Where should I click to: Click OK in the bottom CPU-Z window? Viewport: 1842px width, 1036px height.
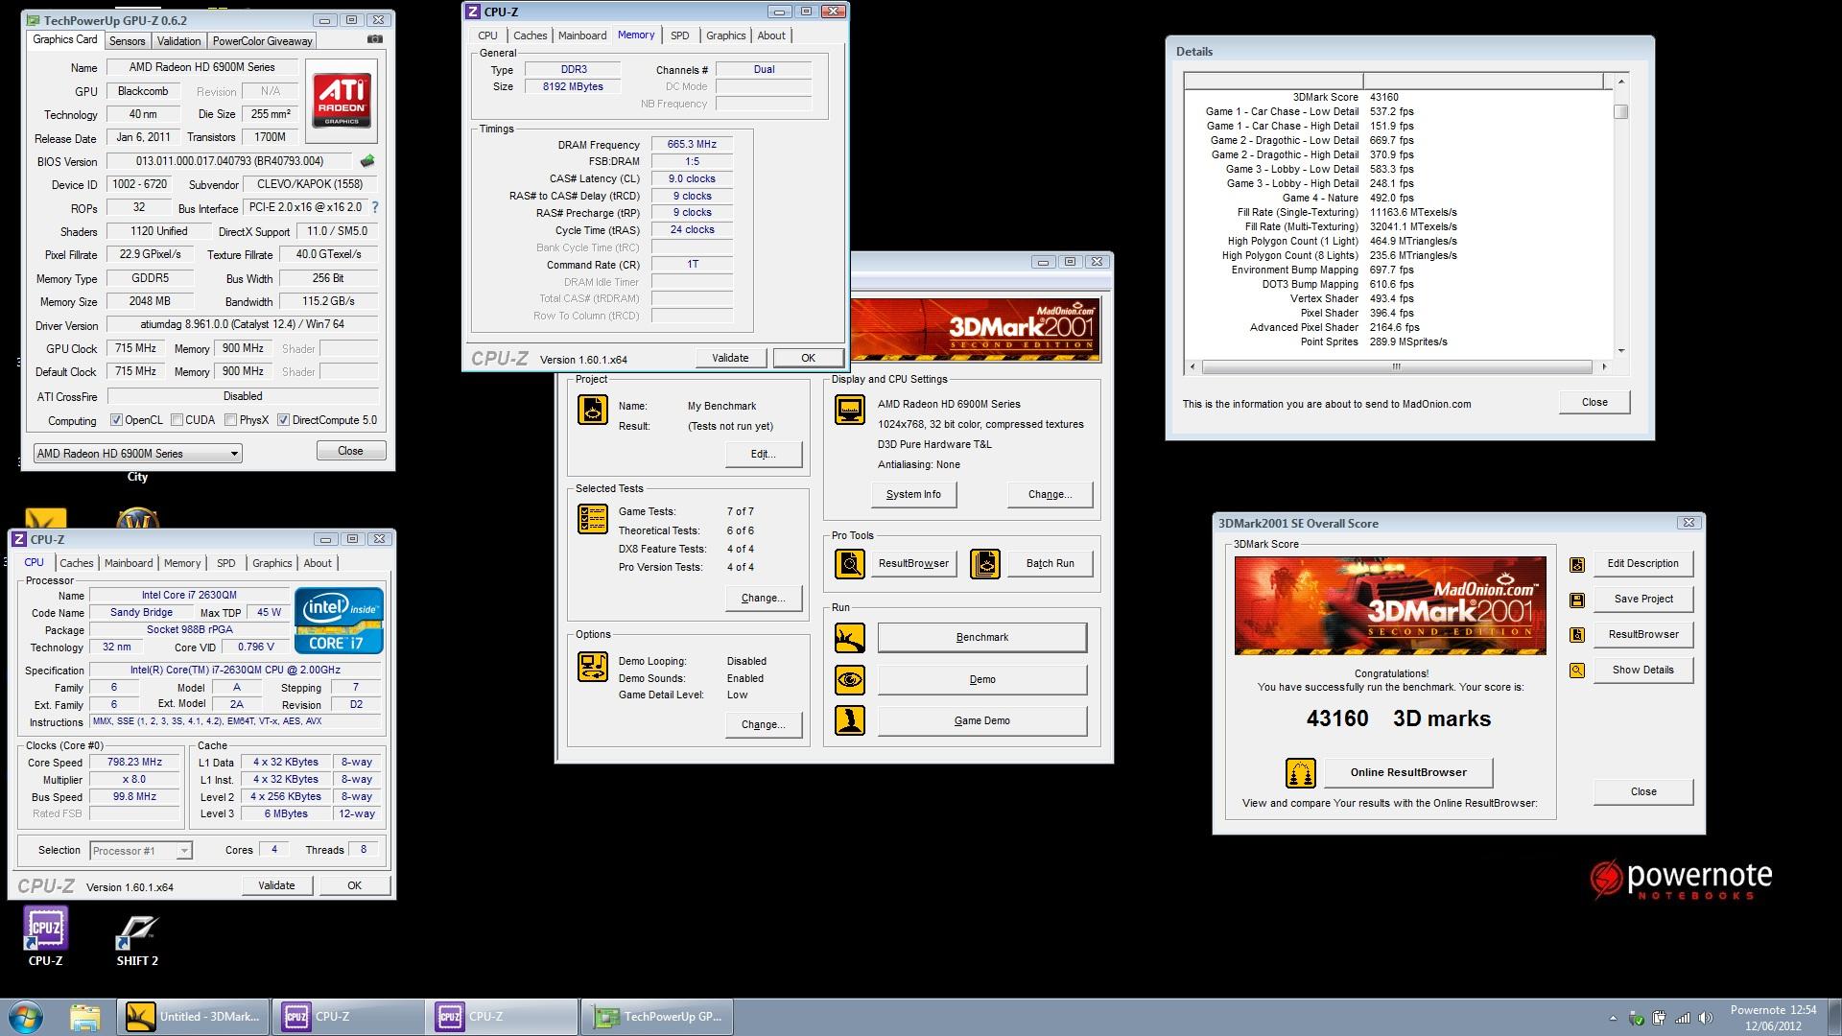[354, 885]
